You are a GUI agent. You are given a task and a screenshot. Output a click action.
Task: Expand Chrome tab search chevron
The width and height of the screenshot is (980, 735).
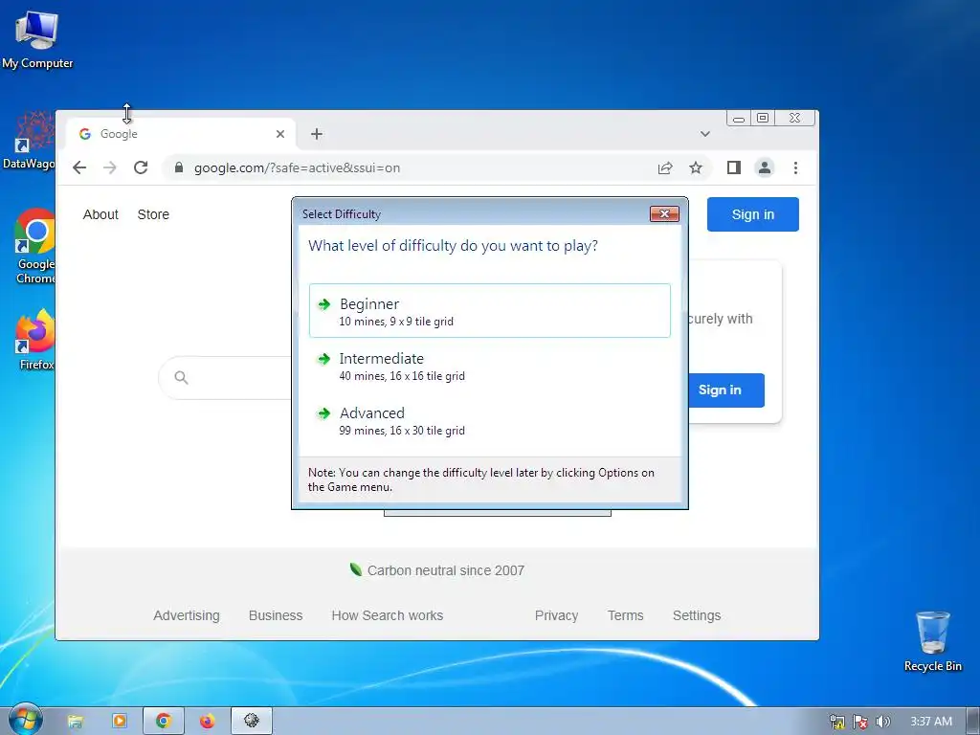click(x=705, y=134)
